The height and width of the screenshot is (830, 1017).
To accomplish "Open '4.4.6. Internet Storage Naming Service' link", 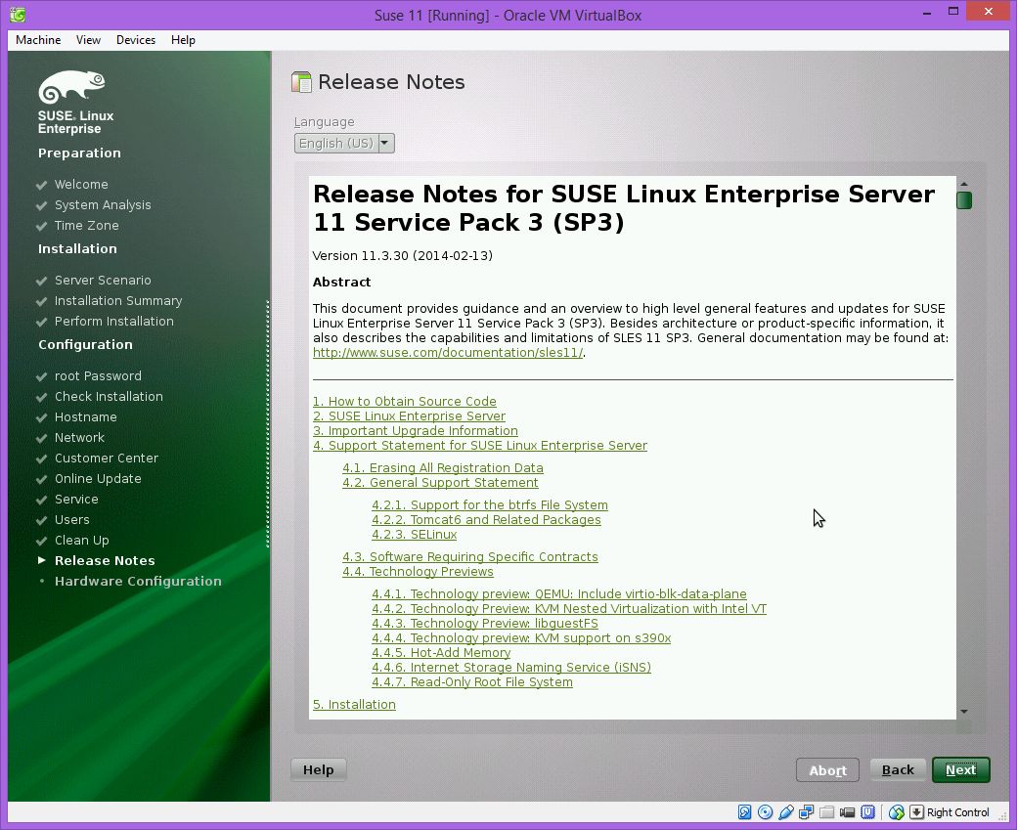I will (511, 668).
